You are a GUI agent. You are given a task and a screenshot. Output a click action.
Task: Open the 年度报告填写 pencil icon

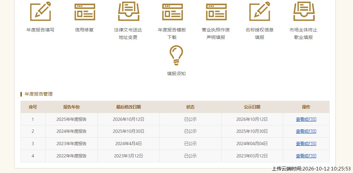pyautogui.click(x=41, y=11)
